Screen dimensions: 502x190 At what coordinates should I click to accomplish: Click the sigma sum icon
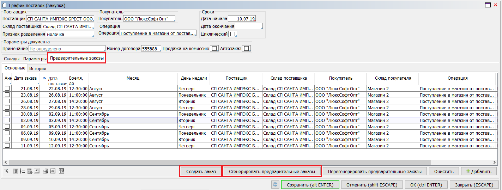point(36,171)
